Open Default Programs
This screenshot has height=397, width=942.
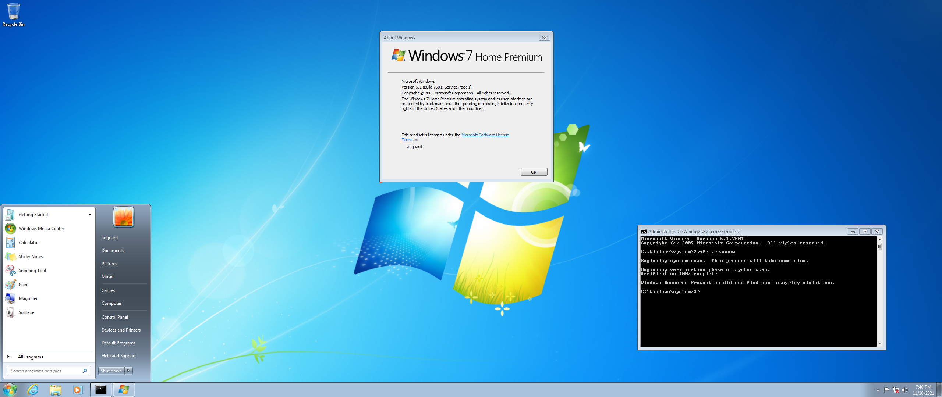click(x=118, y=343)
